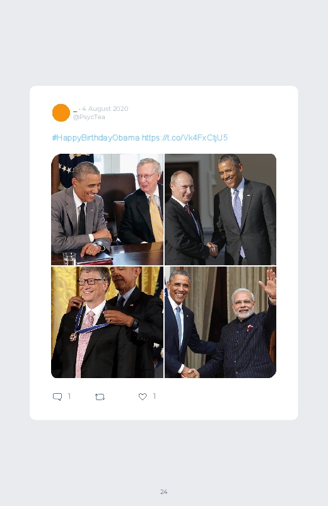
Task: Open the @PsycTea handle
Action: 89,117
